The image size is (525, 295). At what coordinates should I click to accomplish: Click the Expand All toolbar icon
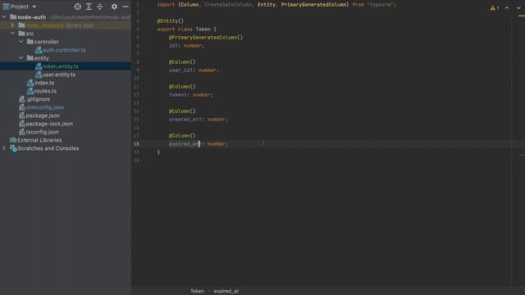(x=89, y=7)
